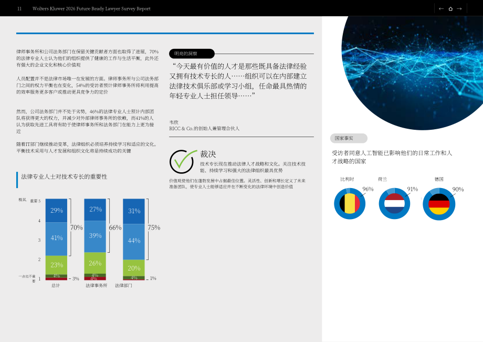Click the heading 受访者同意人工智能已影响...的国家
This screenshot has height=342, width=483.
tap(392, 157)
